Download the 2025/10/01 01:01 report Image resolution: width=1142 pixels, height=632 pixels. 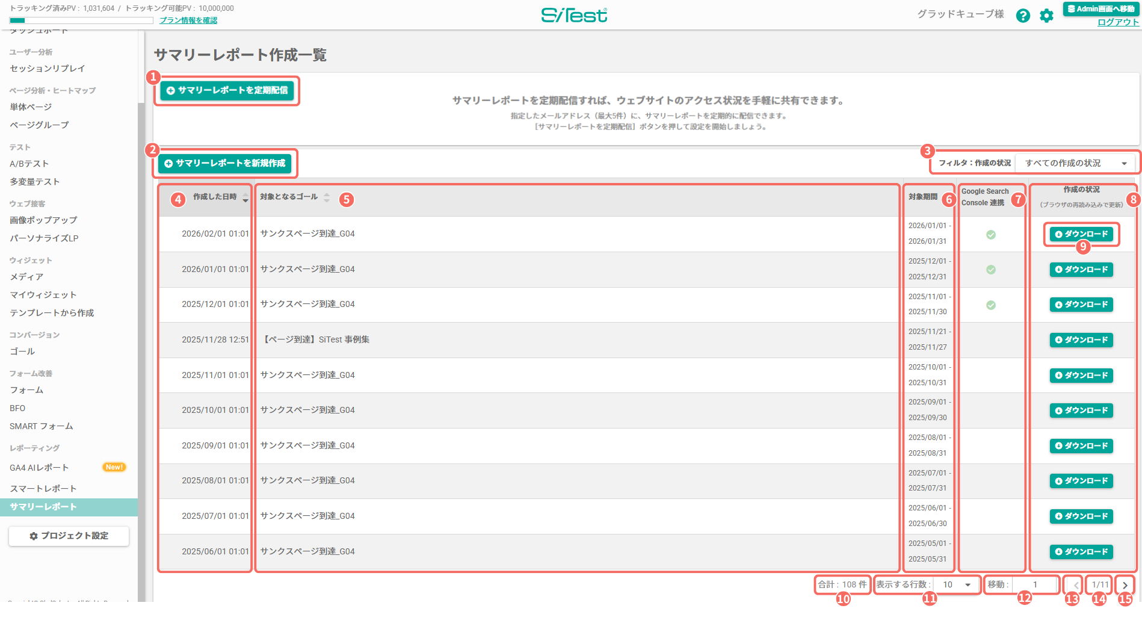pos(1081,410)
